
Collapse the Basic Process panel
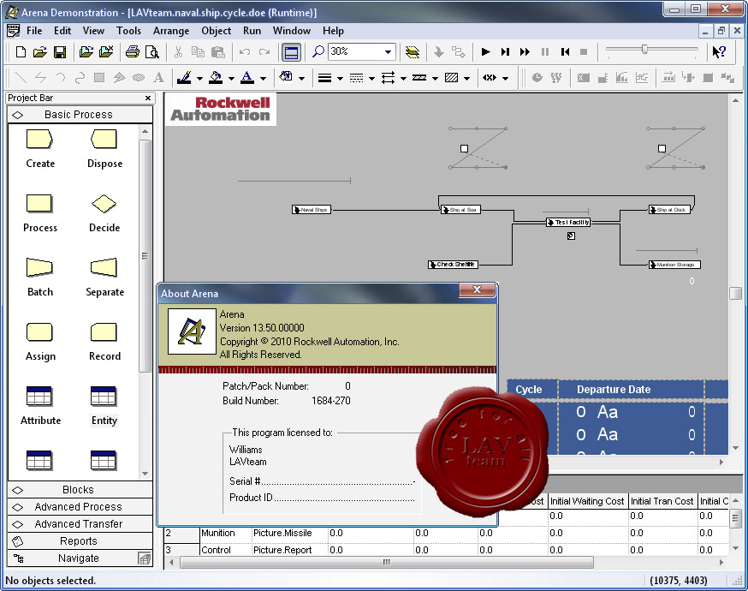(80, 115)
